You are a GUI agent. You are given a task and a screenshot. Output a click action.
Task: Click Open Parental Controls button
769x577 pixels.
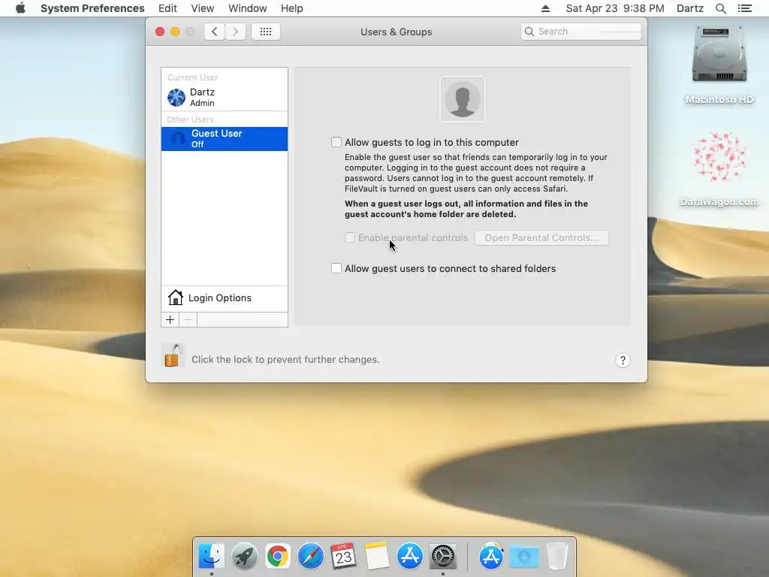click(x=541, y=237)
